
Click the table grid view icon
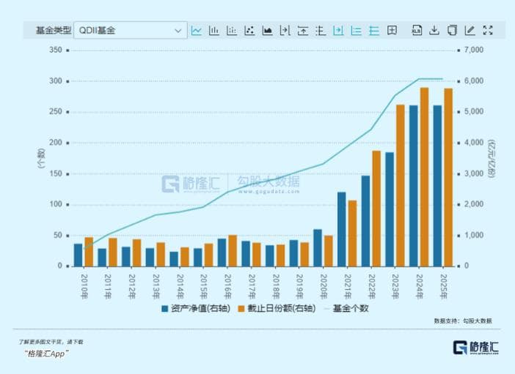[392, 30]
